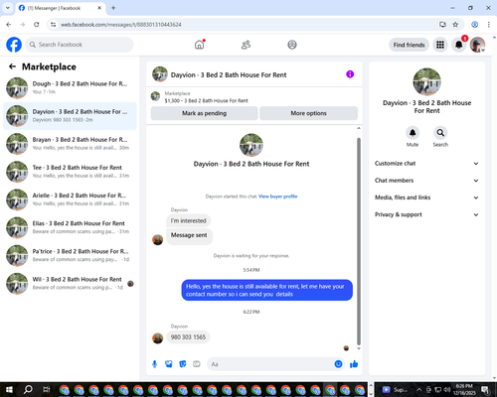
Task: Open the Home feed icon
Action: click(x=200, y=45)
